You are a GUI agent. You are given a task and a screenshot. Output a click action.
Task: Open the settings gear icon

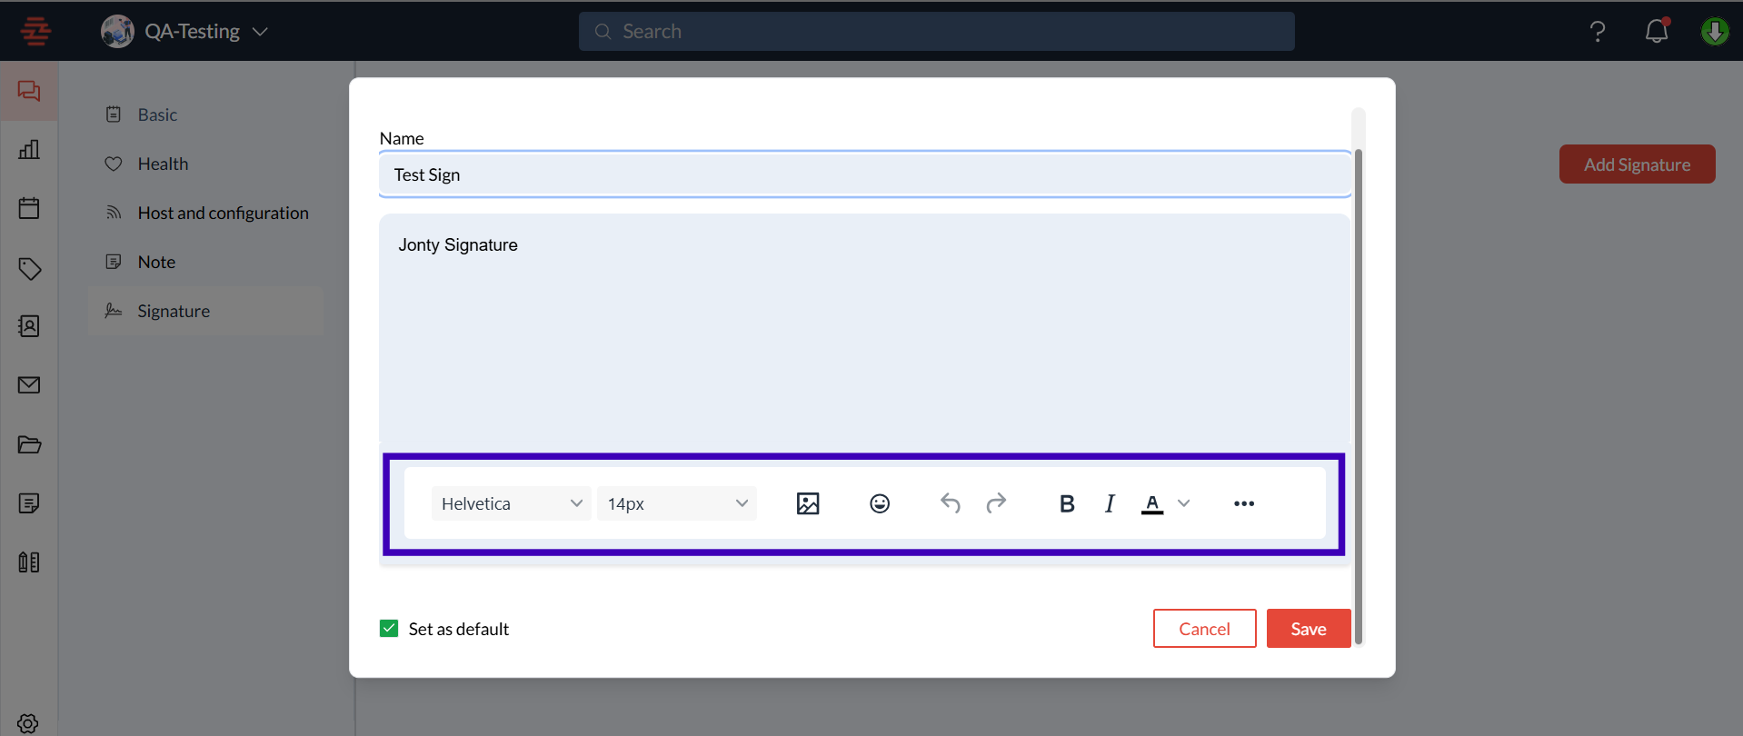click(28, 723)
